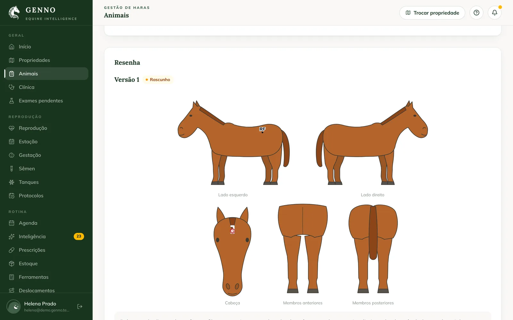Open notifications bell icon
Screen dimensions: 513x320
coord(495,13)
